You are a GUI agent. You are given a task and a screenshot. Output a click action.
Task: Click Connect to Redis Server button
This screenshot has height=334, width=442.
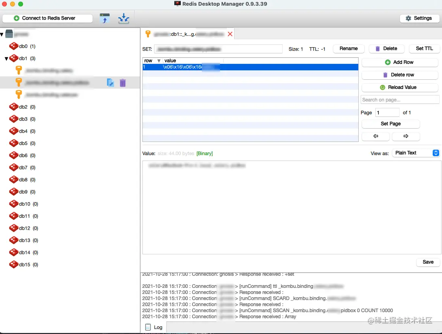(47, 18)
